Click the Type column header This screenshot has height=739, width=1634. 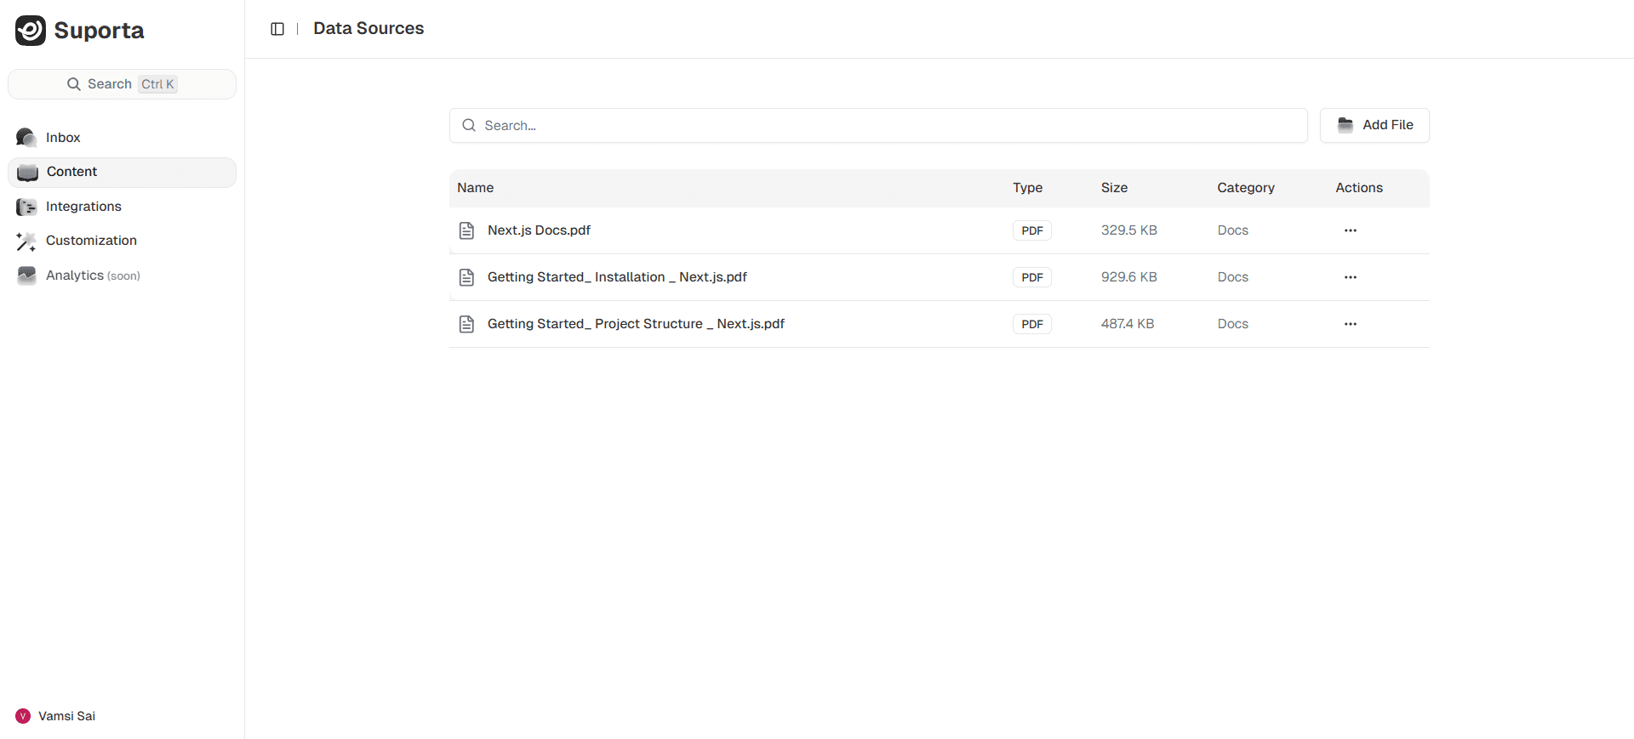[x=1027, y=188]
